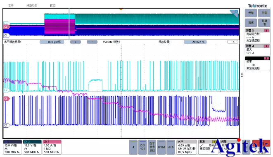The height and width of the screenshot is (157, 273).
Task: Select the Ch 3 channel badge
Action: [x=52, y=147]
